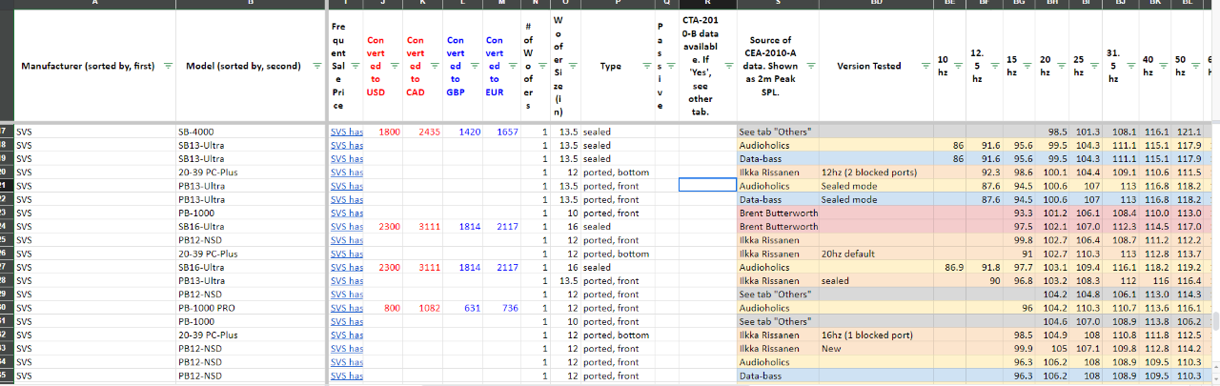Expand the 31.5 hz column filter dropdown
The height and width of the screenshot is (386, 1220).
click(x=1129, y=66)
